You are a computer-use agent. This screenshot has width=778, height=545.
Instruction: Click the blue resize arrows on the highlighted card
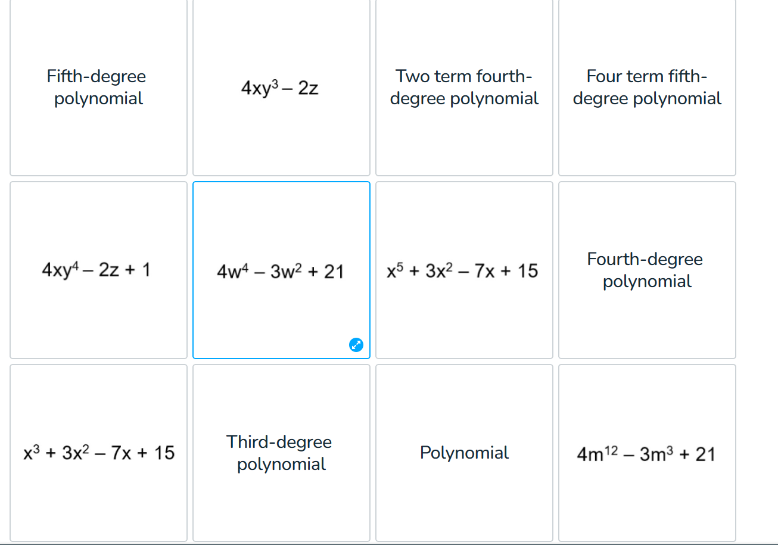(356, 345)
